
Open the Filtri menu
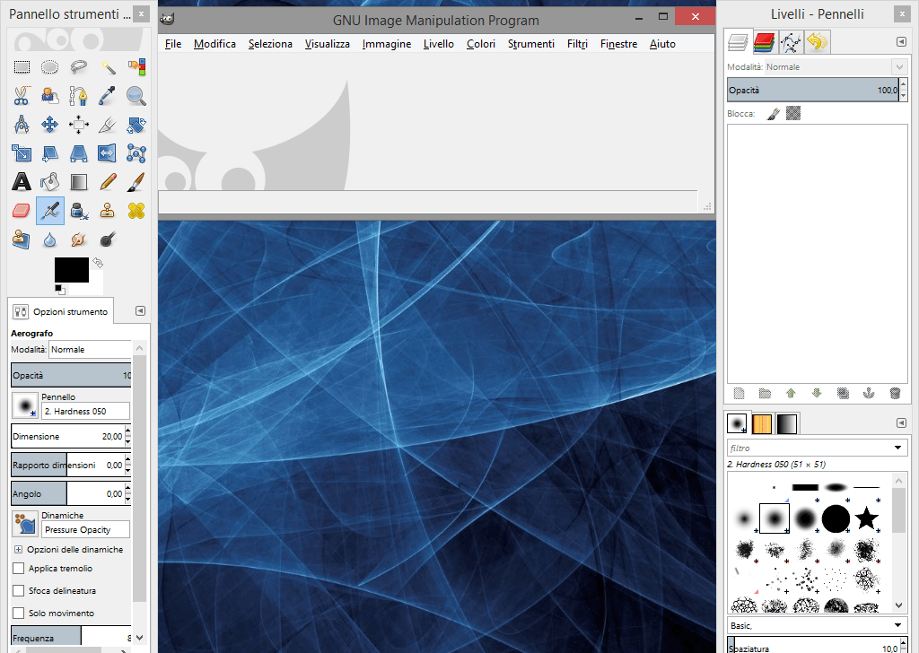[576, 44]
